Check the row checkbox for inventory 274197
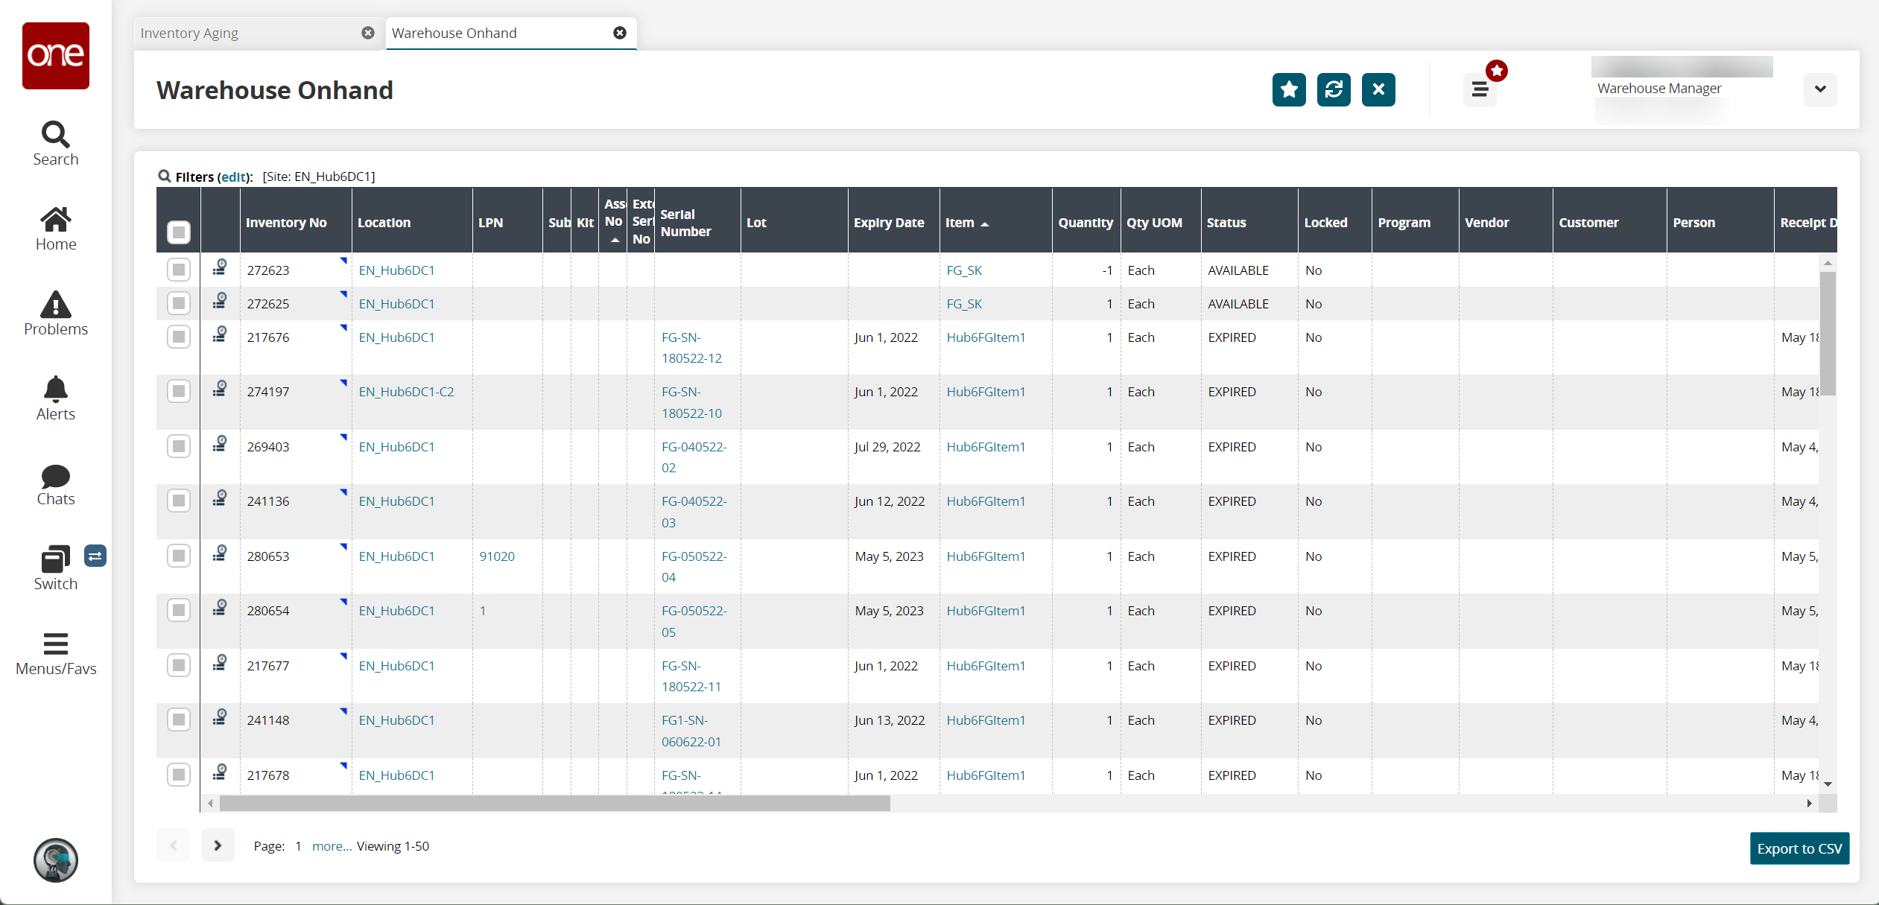 [179, 391]
